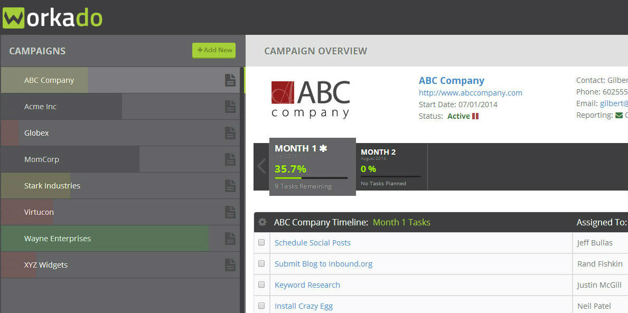Click the left arrow to view previous months
628x313 pixels.
261,166
